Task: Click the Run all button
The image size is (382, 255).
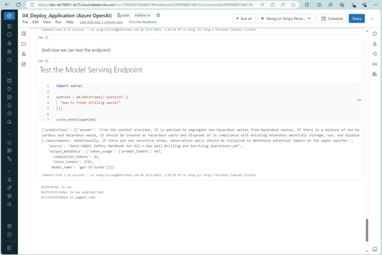Action: [x=244, y=18]
